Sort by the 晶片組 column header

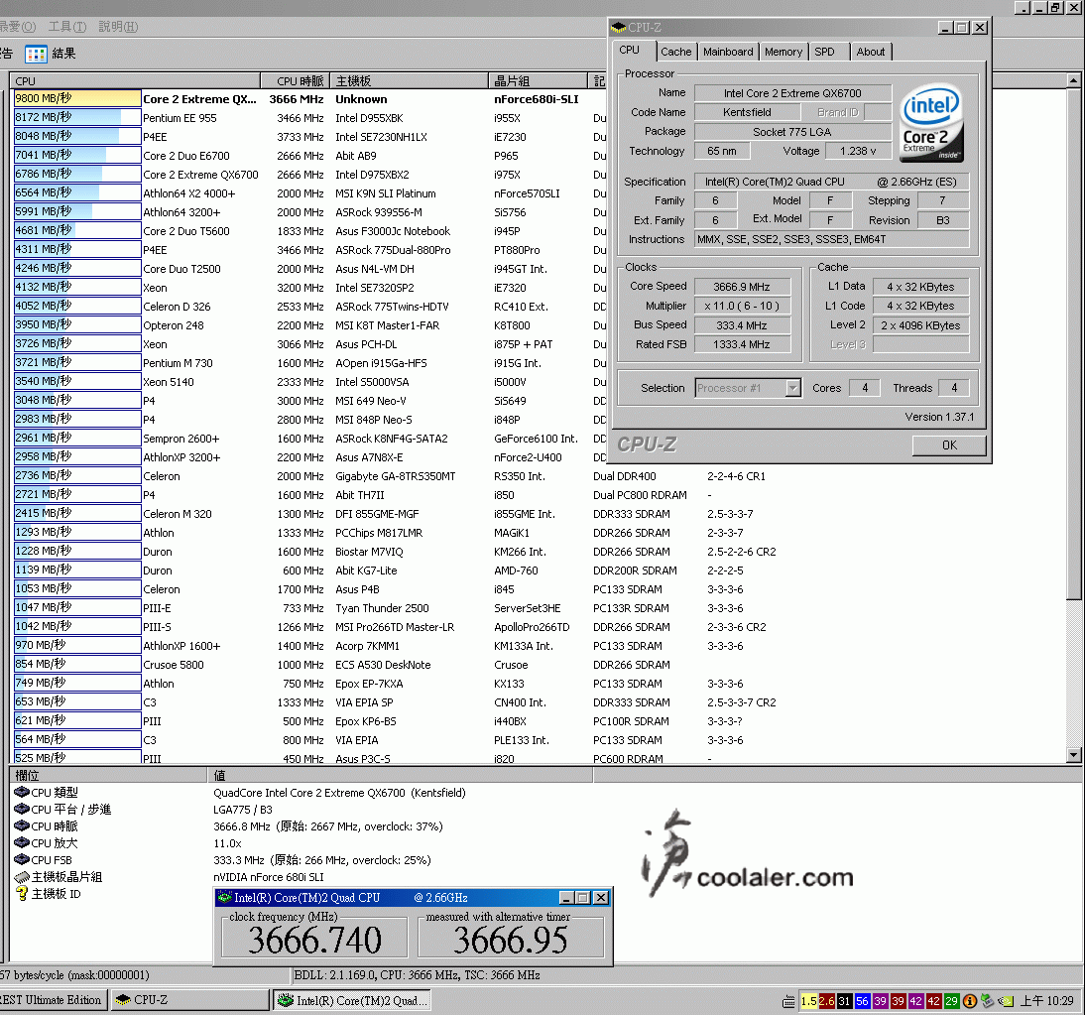coord(538,81)
